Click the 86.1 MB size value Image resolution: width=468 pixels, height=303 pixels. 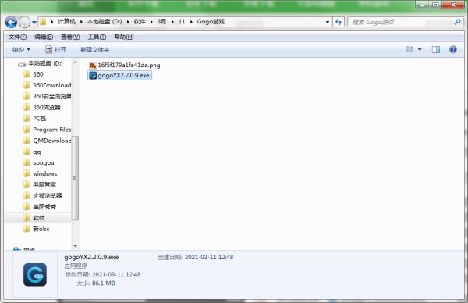[104, 283]
